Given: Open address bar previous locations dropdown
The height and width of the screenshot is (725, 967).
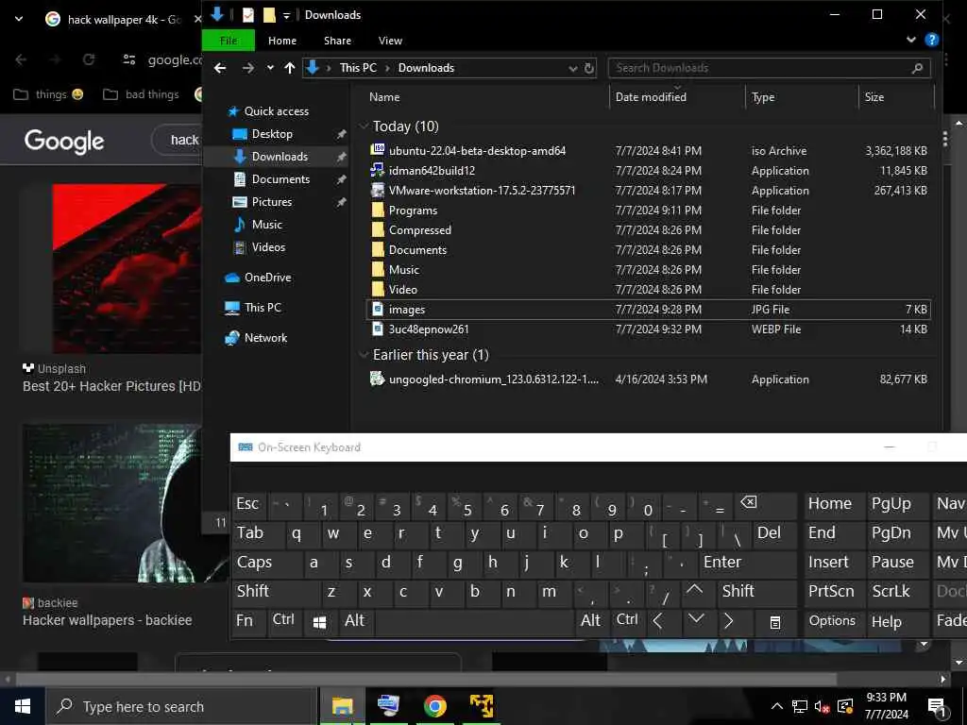Looking at the screenshot, I should pyautogui.click(x=572, y=68).
